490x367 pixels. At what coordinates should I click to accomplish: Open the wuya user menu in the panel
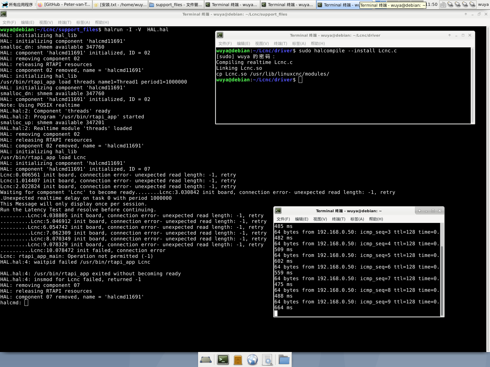pos(483,5)
